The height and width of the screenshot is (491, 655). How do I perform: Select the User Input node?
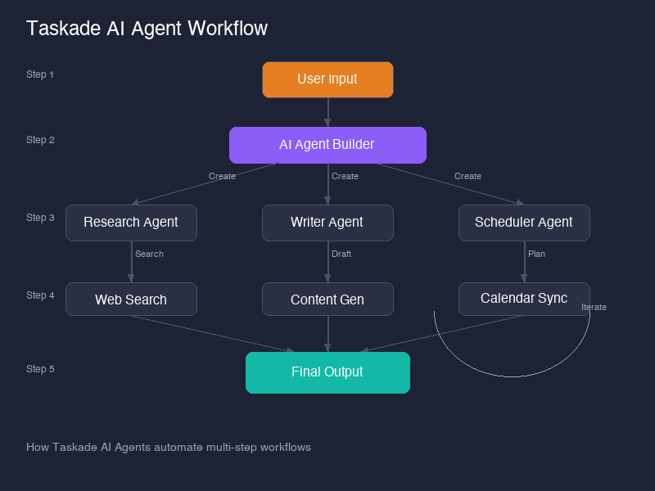click(327, 79)
